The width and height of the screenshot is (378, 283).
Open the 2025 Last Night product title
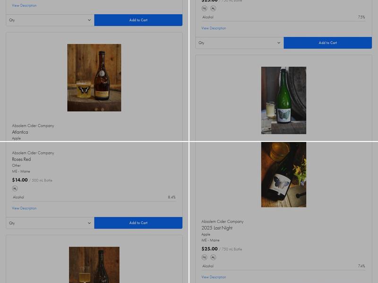[x=217, y=228]
